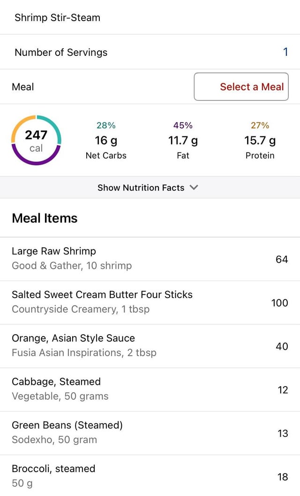Viewport: 300px width, 496px height.
Task: Edit the Number of Servings value
Action: [285, 52]
